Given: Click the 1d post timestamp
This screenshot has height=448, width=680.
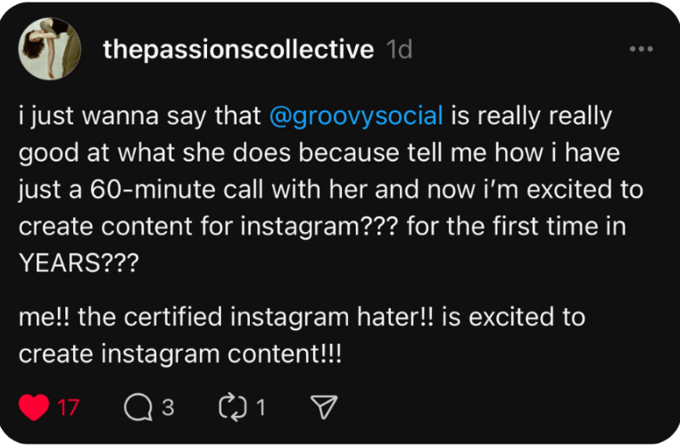Looking at the screenshot, I should click(x=399, y=50).
